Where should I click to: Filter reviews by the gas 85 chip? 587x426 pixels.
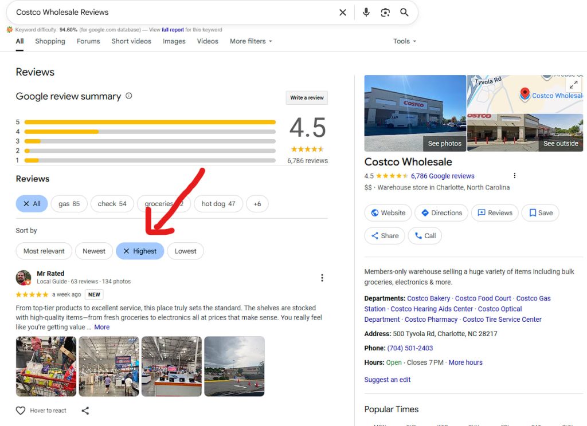tap(69, 204)
